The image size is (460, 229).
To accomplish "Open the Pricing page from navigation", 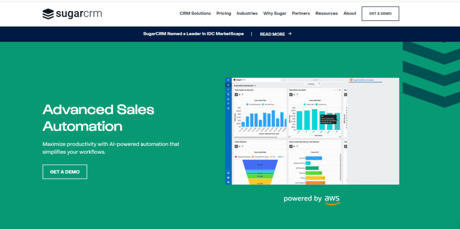I will point(224,13).
